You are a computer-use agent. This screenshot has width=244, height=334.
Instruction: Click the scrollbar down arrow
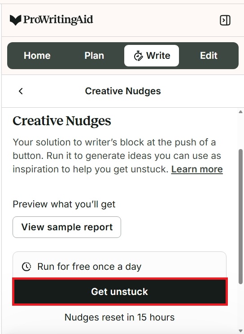pyautogui.click(x=240, y=330)
